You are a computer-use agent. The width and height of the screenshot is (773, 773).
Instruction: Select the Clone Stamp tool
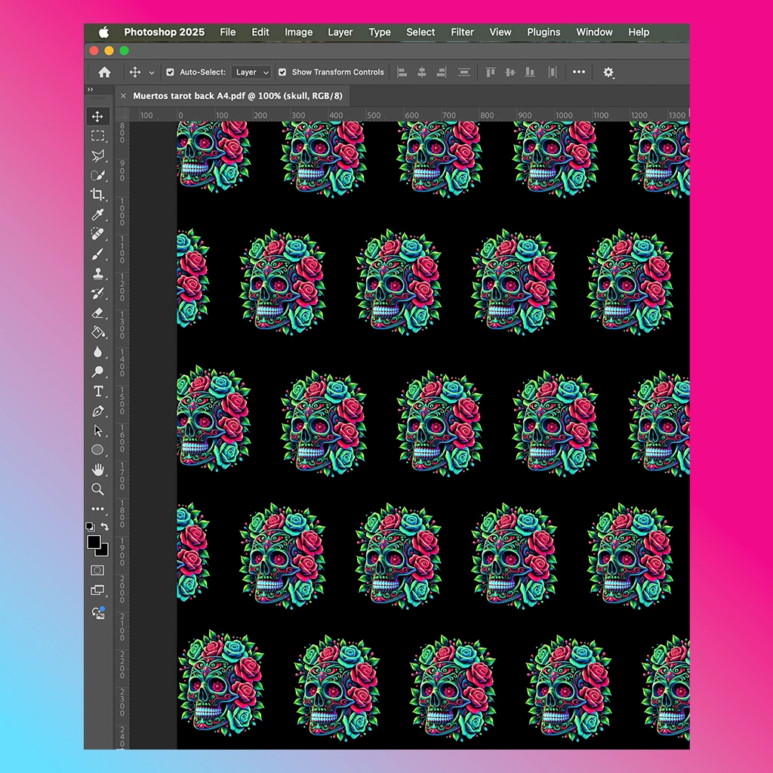97,273
